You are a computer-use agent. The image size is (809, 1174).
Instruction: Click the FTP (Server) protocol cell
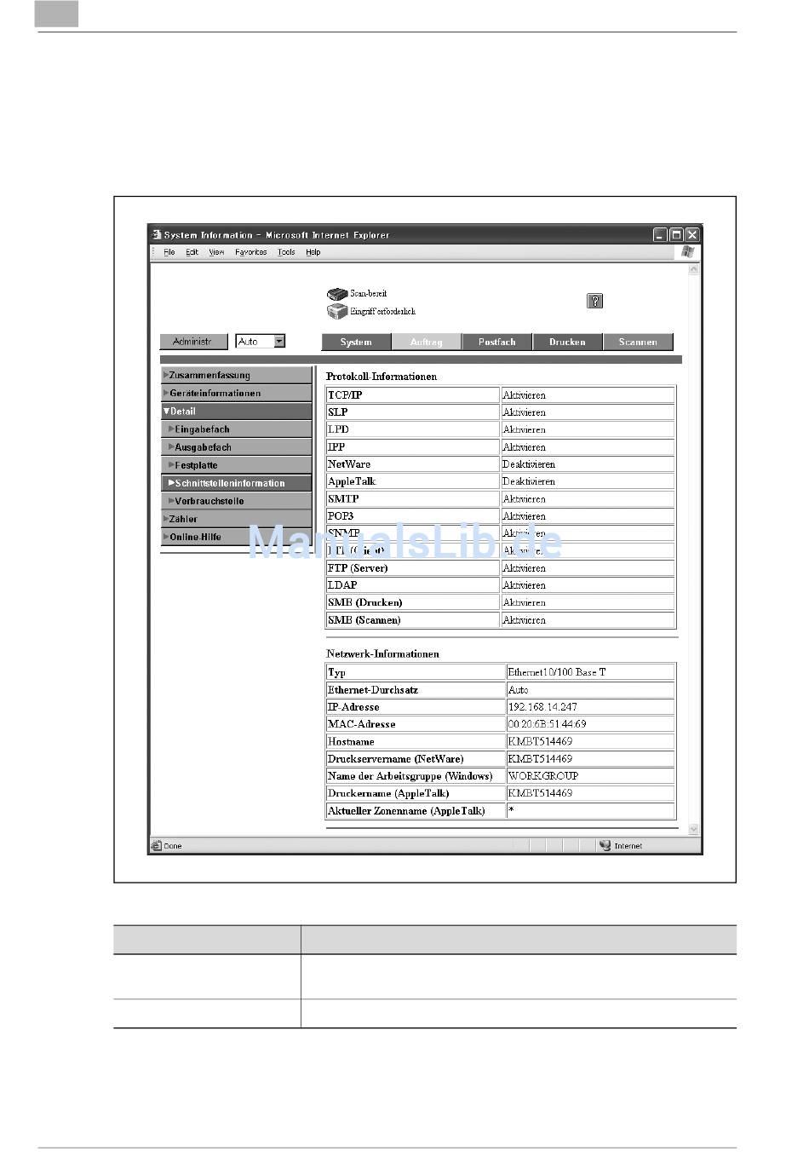413,568
